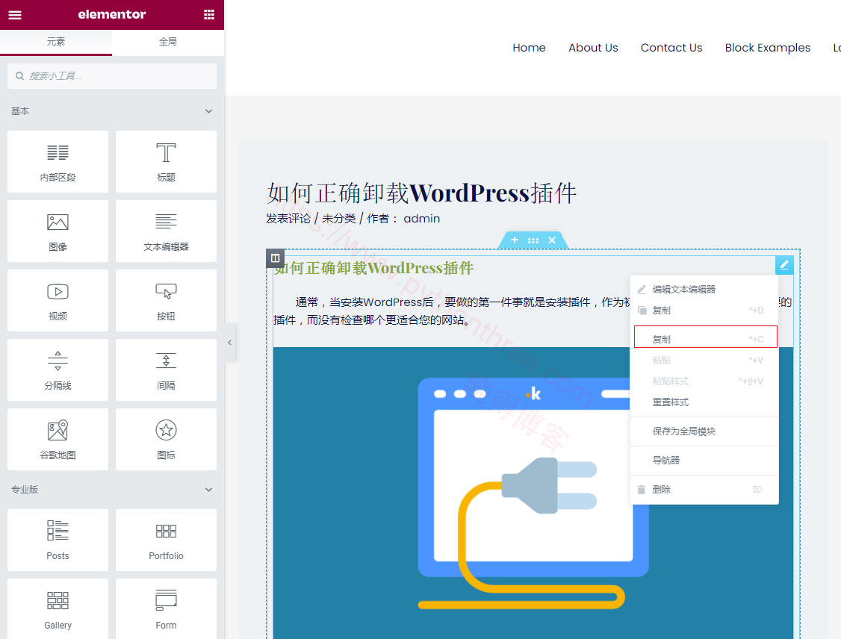Choose 保存为全局模块 menu entry
841x639 pixels.
tap(704, 431)
